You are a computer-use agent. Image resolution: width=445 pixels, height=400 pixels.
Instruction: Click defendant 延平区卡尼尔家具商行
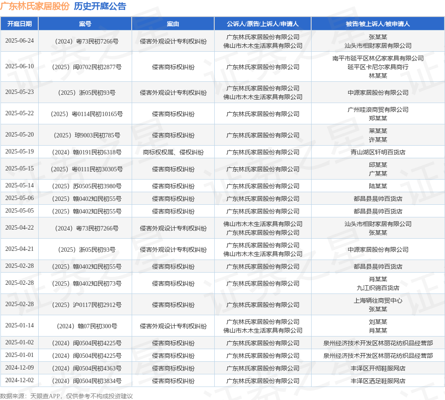point(378,67)
